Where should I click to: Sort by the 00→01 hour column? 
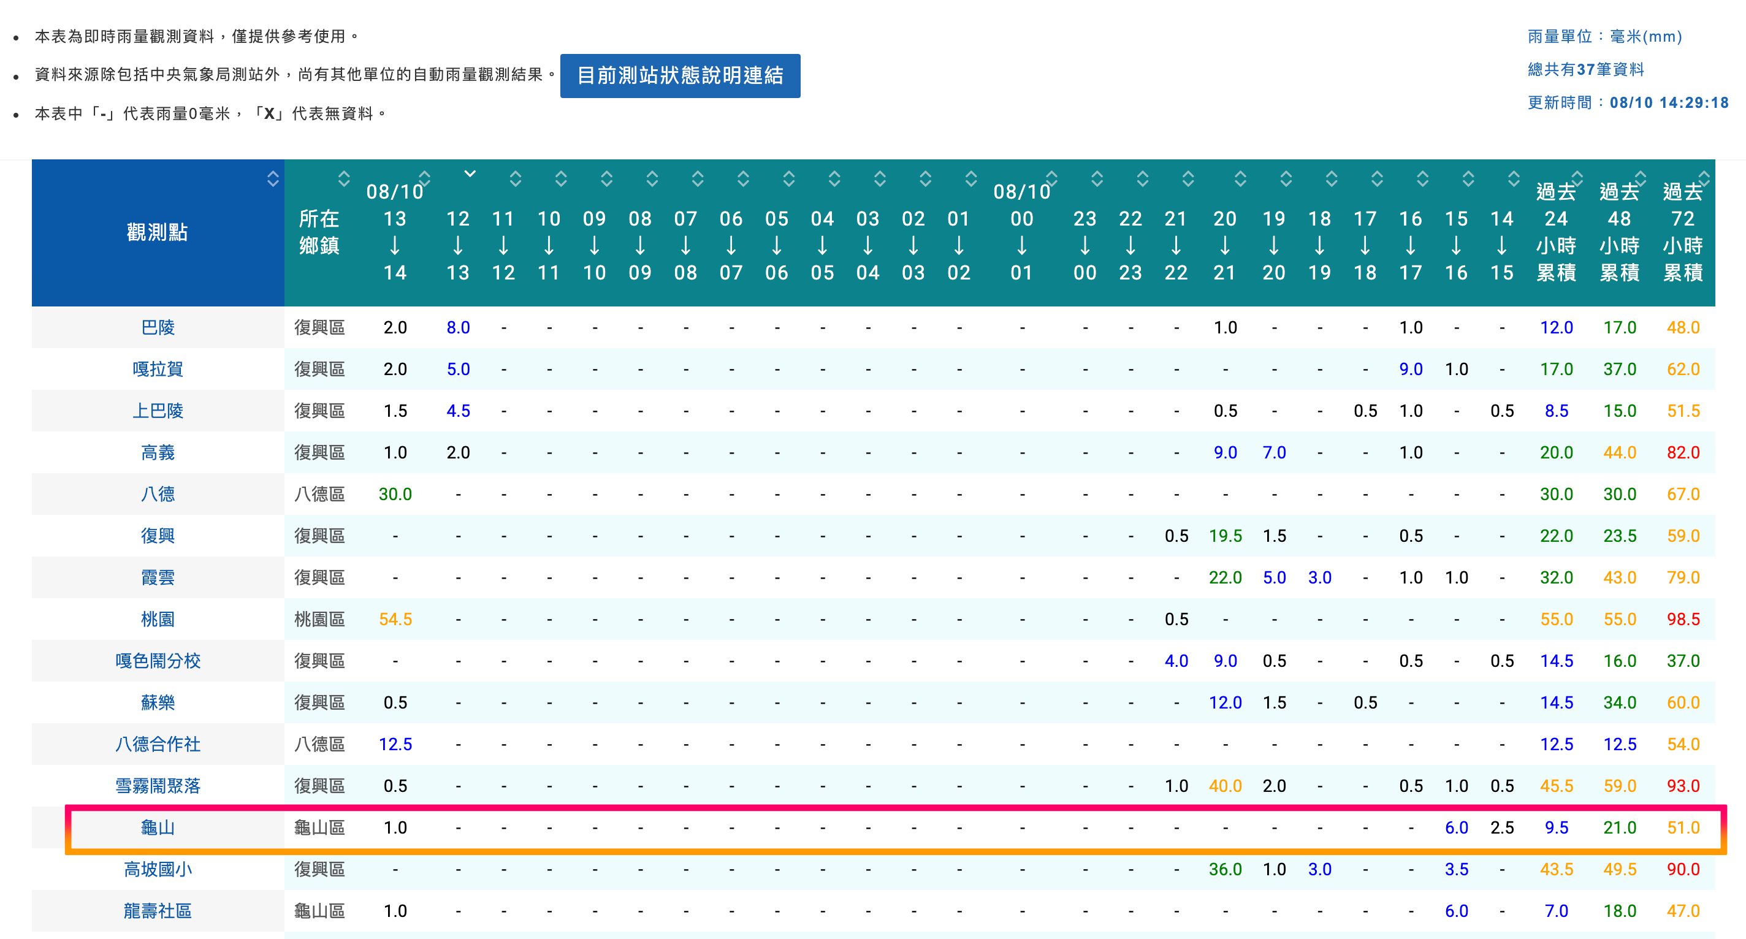pos(1051,179)
